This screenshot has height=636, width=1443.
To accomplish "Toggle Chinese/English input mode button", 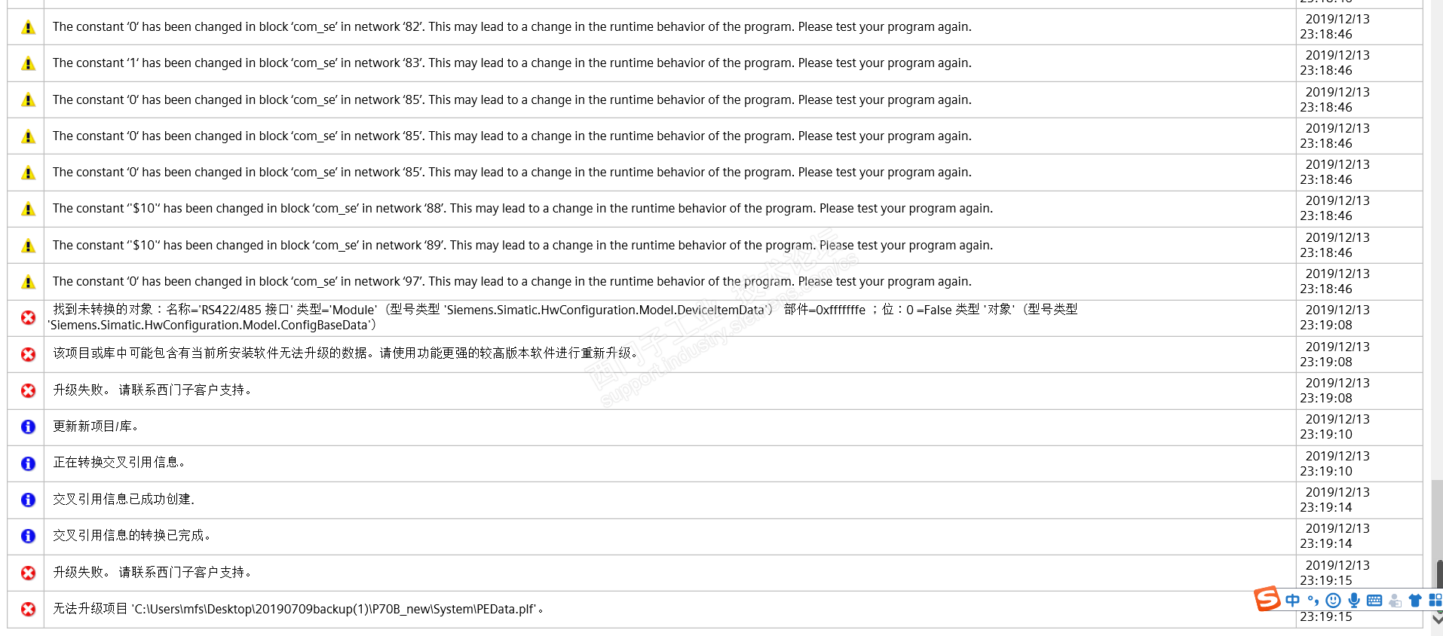I will [1293, 601].
